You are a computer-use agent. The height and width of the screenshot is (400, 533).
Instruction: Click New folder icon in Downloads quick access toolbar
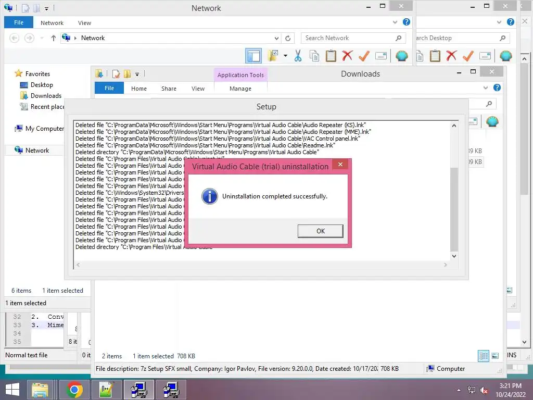pos(128,74)
